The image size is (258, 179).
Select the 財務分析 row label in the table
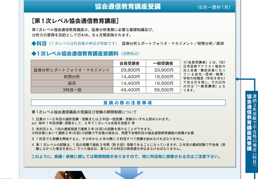click(x=72, y=77)
